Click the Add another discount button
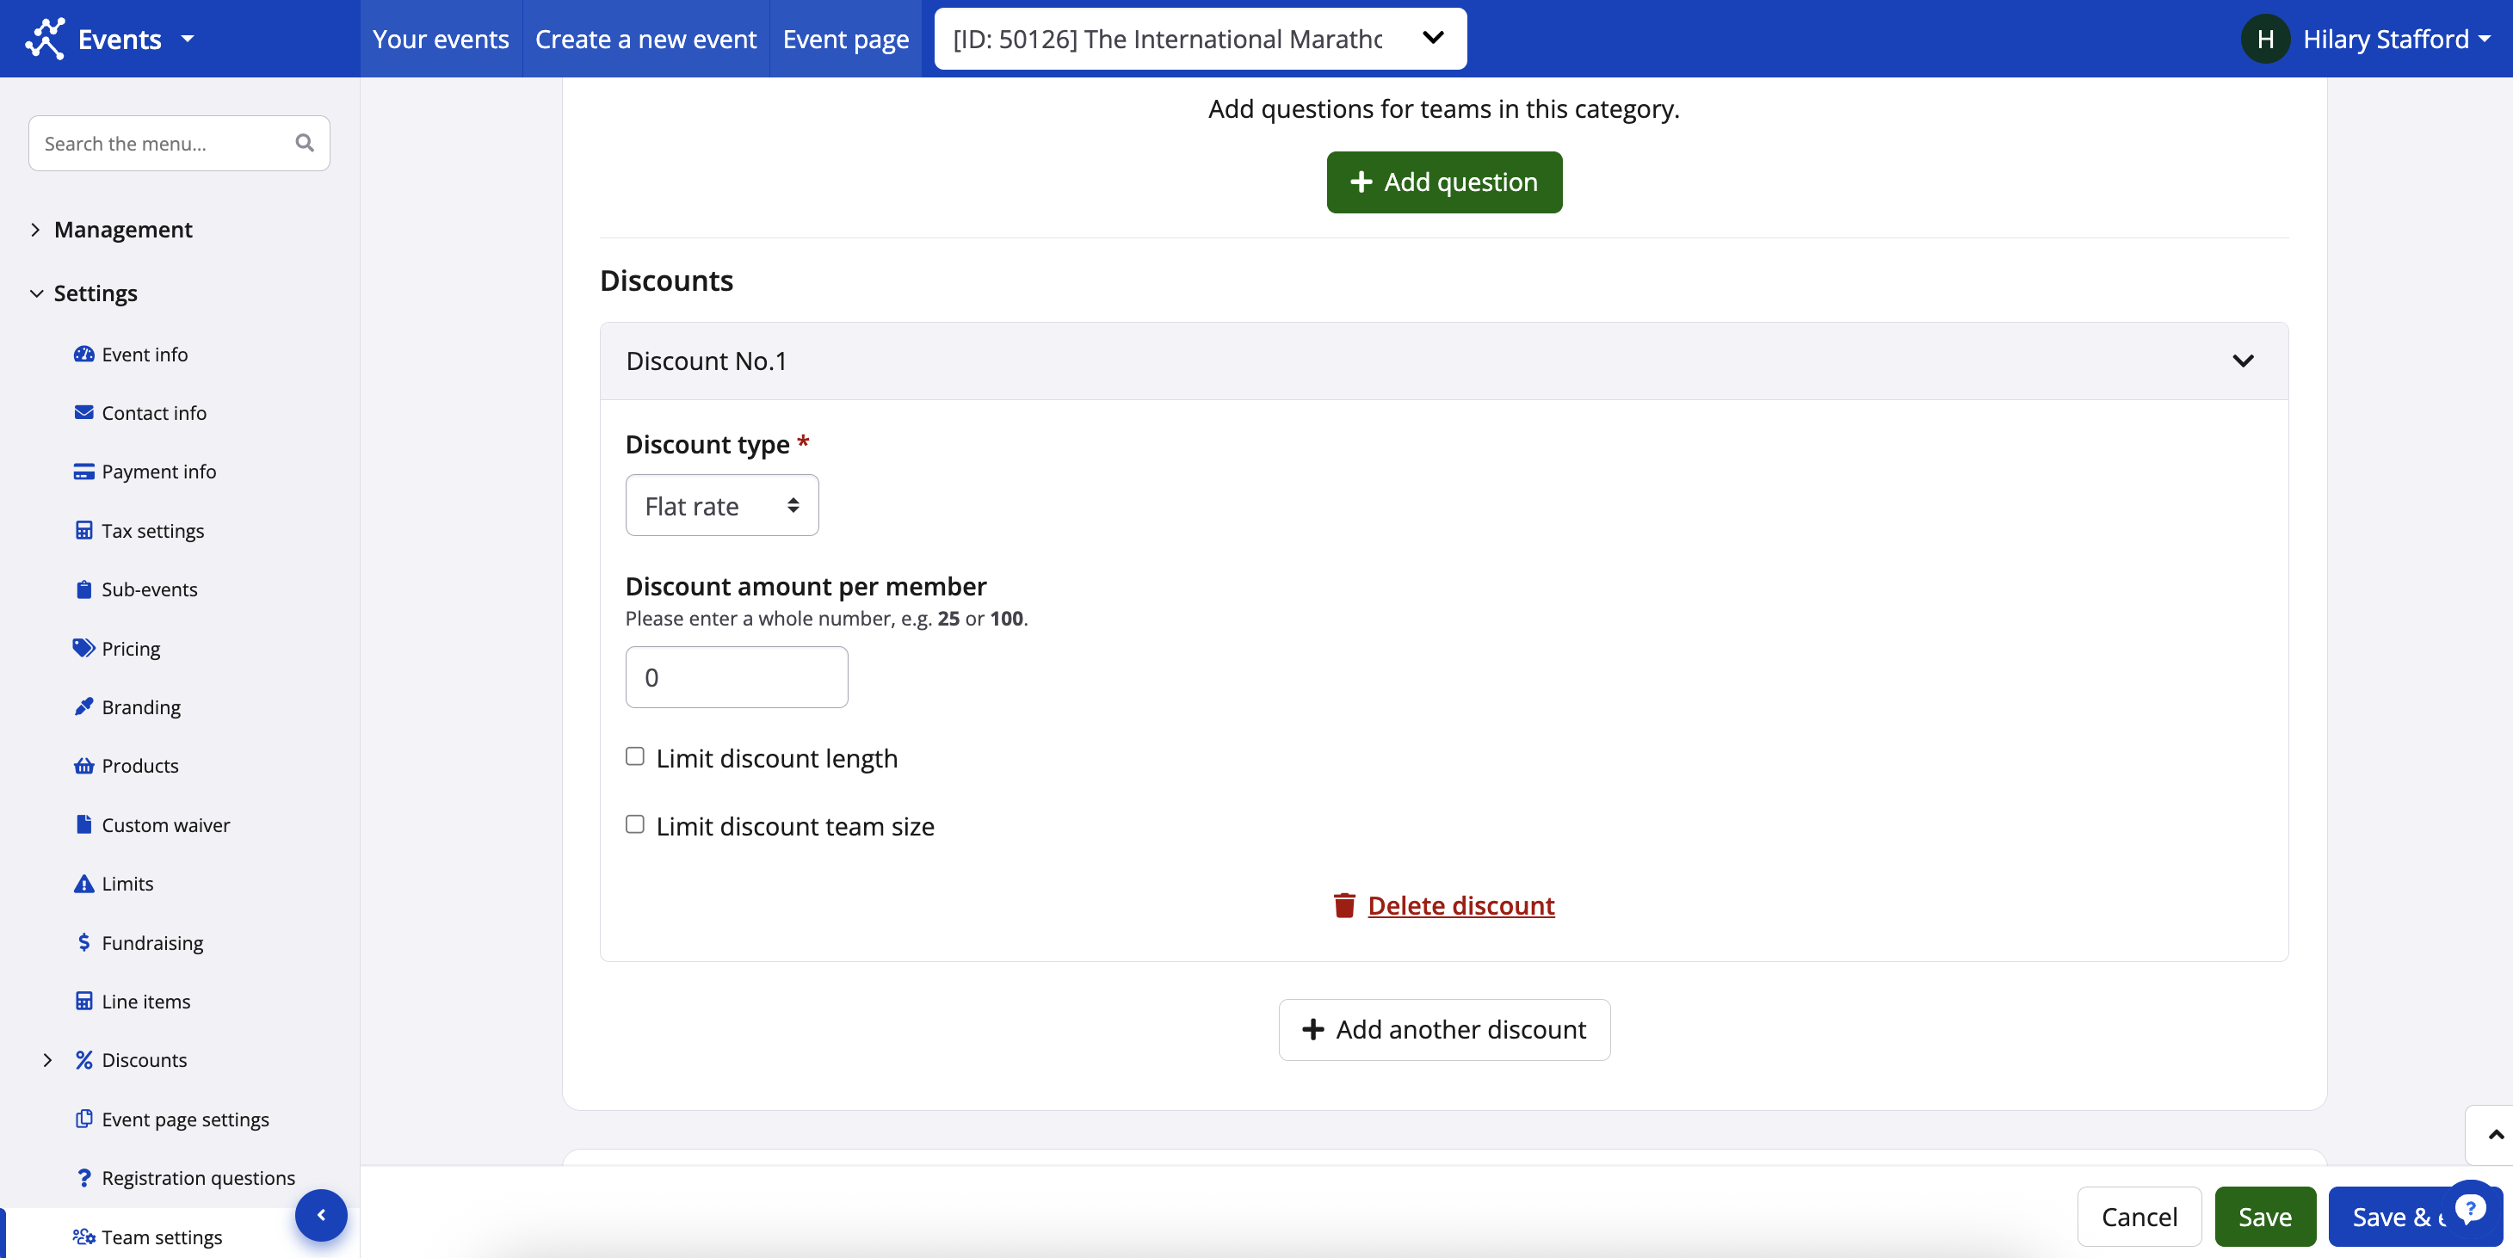2513x1258 pixels. pos(1444,1030)
